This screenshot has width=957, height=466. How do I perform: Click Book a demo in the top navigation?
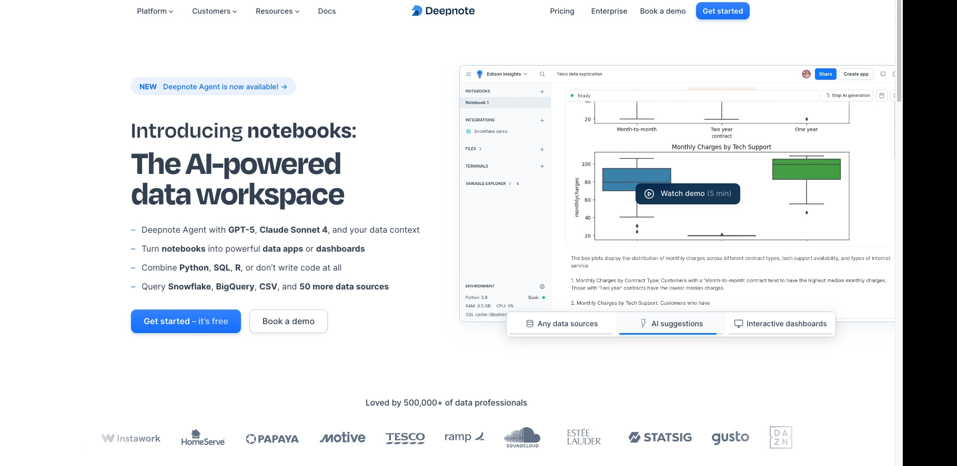(x=662, y=11)
